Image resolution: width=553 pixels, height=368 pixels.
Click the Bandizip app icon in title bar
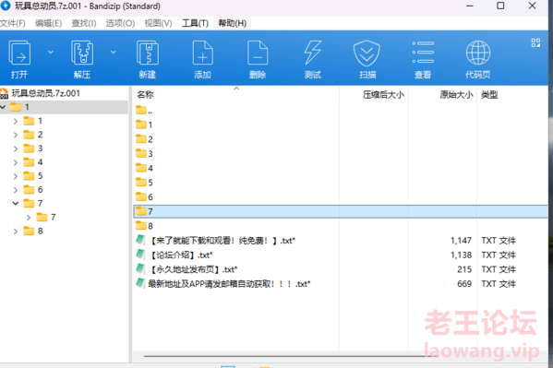(x=6, y=6)
